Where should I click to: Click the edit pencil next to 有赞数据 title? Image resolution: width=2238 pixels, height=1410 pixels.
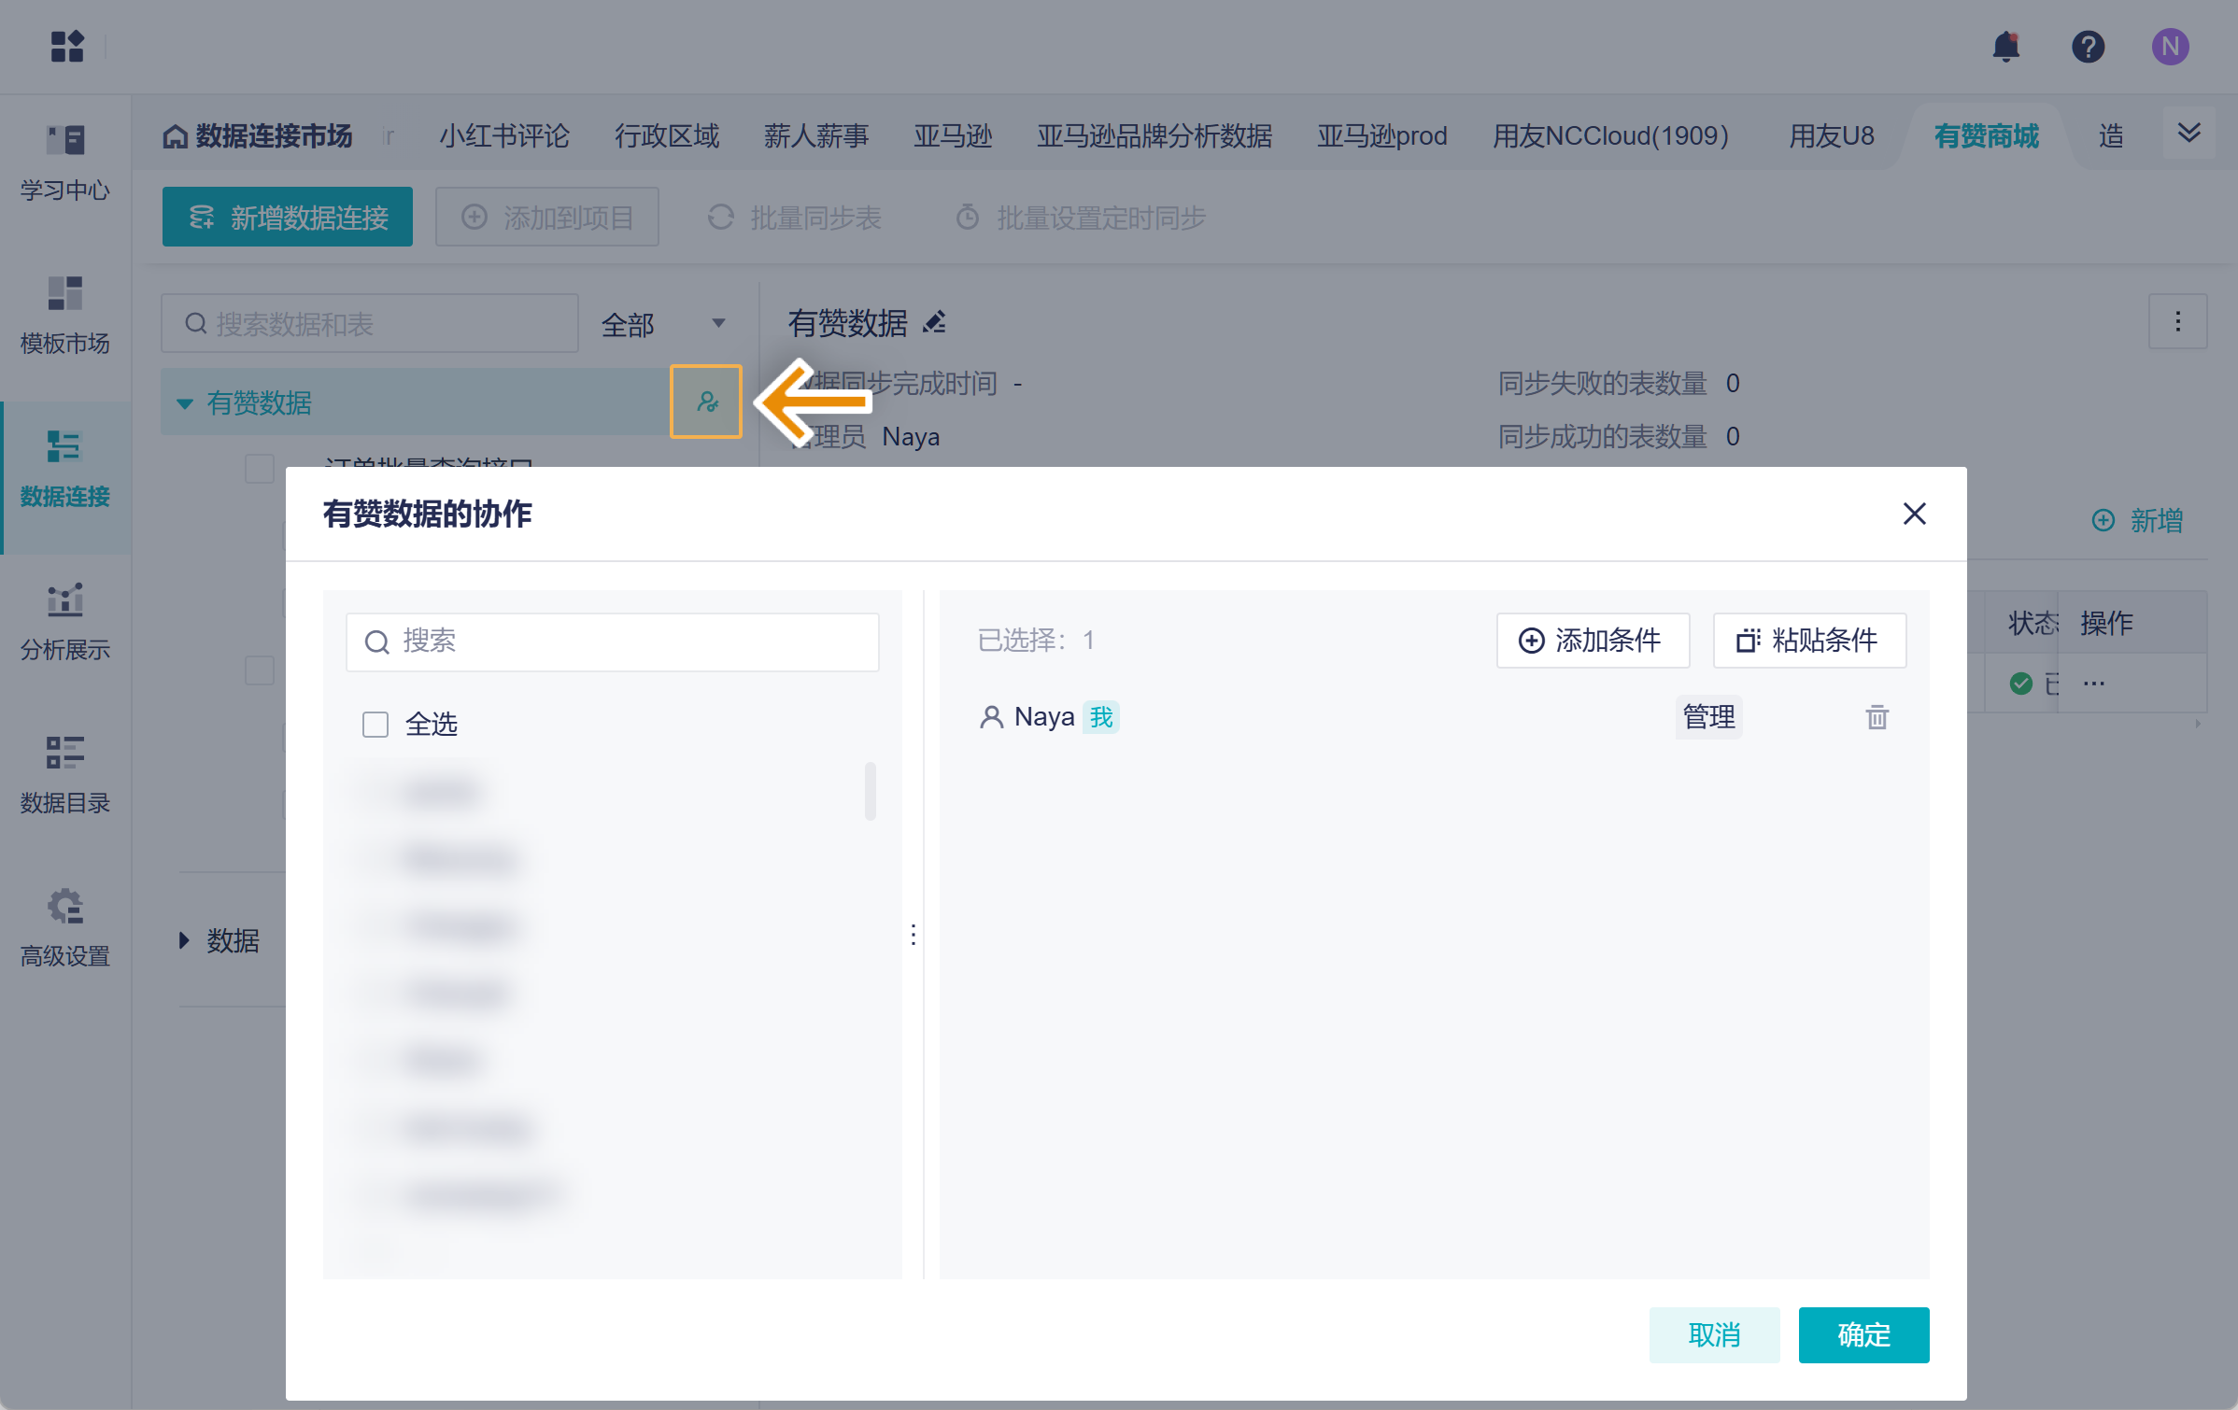click(935, 323)
